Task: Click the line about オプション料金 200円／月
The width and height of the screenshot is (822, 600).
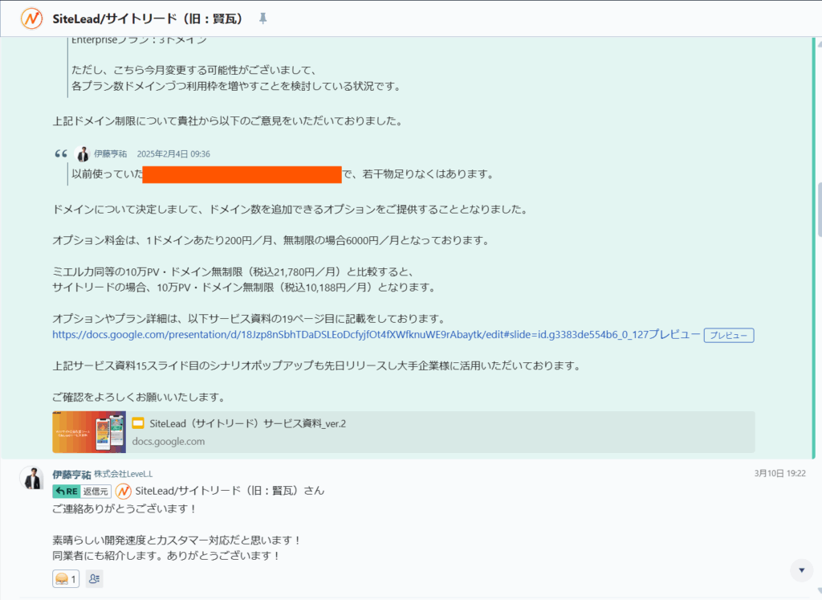Action: click(x=271, y=240)
